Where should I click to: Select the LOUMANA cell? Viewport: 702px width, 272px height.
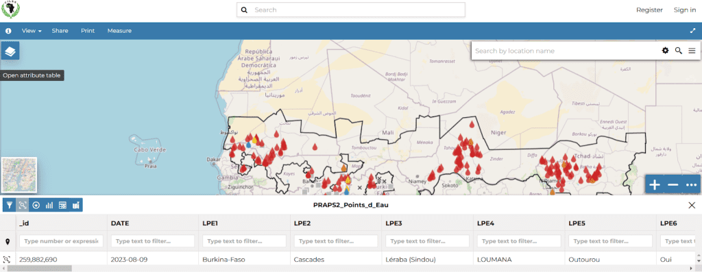519,259
